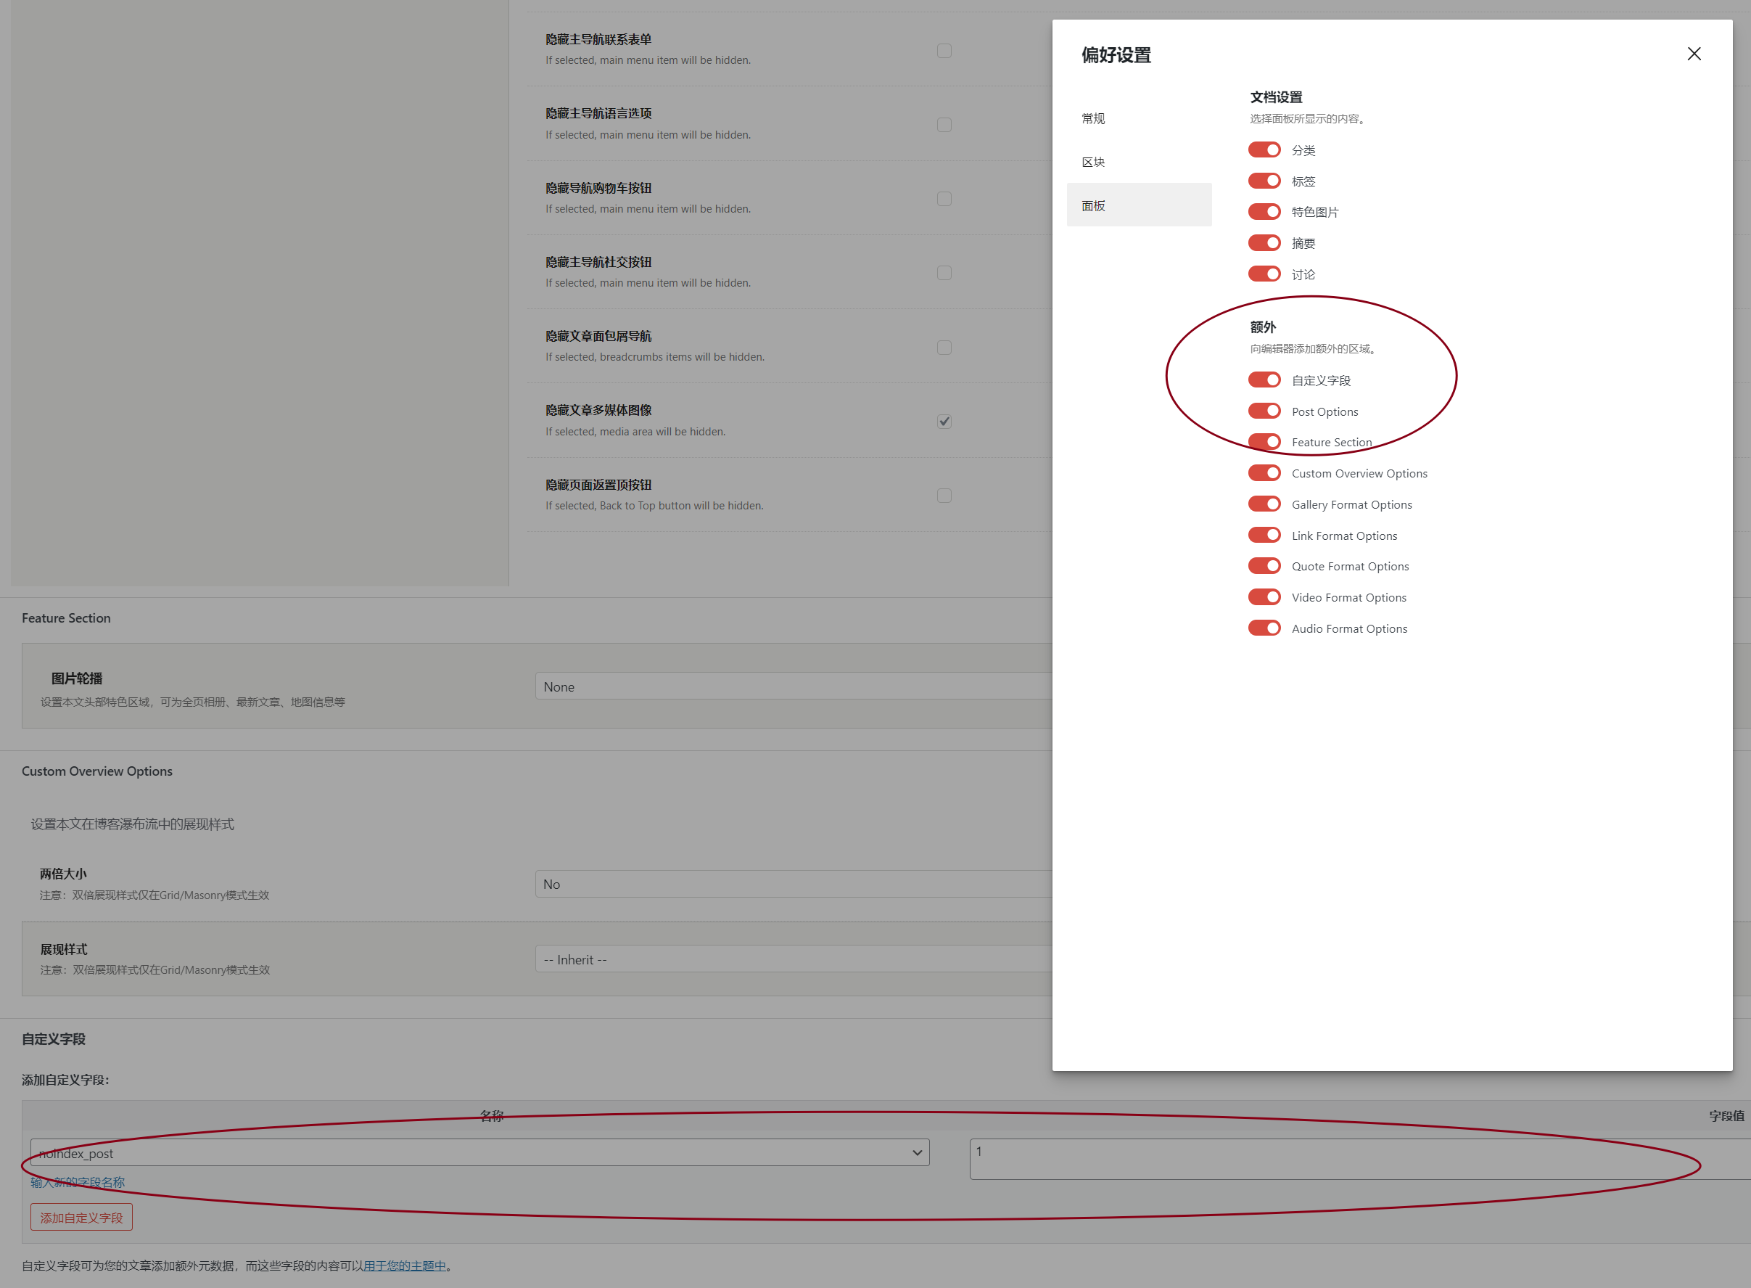The height and width of the screenshot is (1288, 1751).
Task: Switch to the 区块 preferences tab
Action: pyautogui.click(x=1093, y=162)
